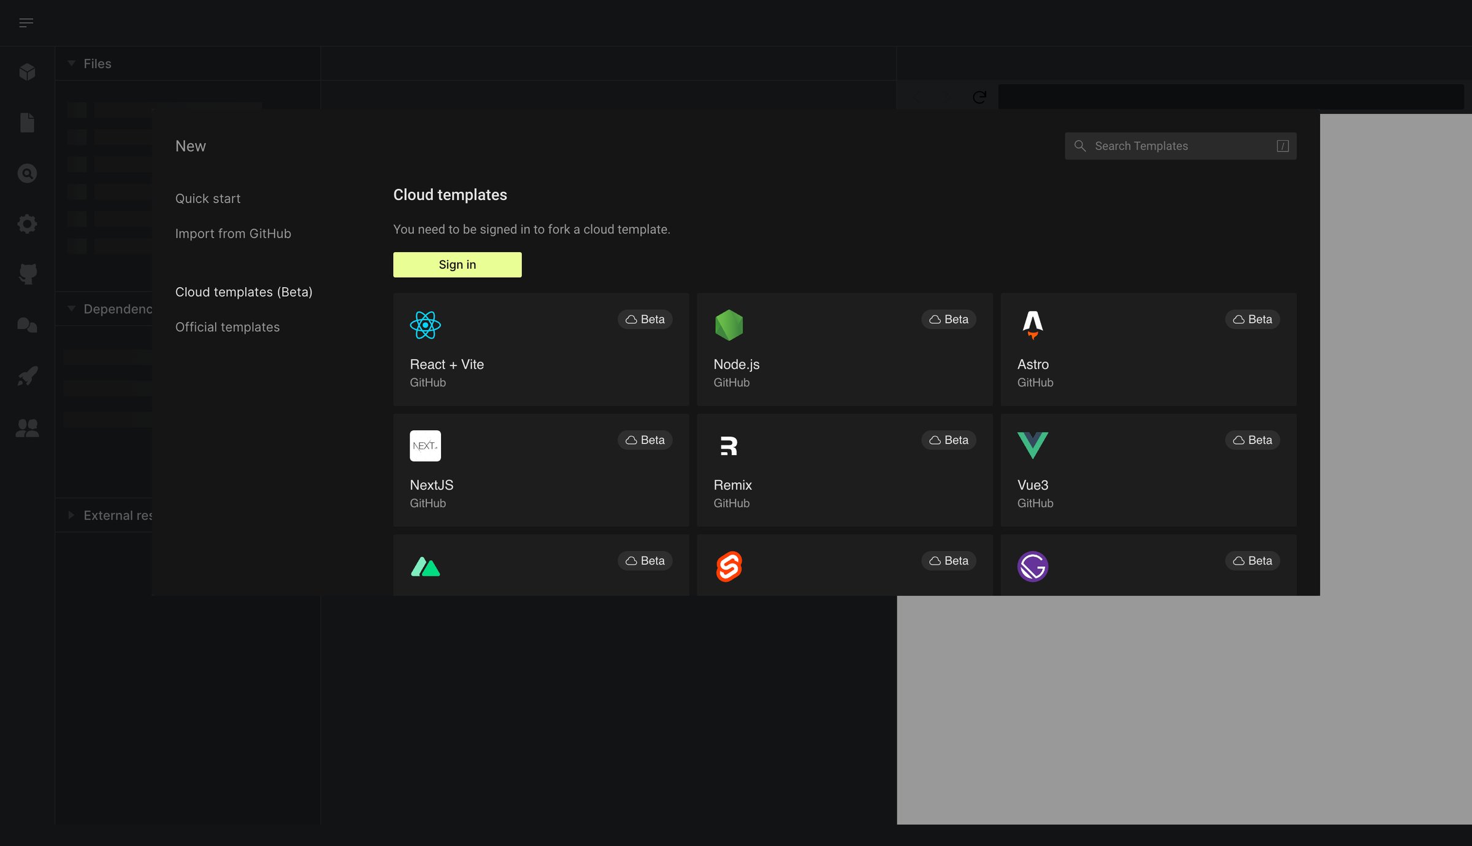The width and height of the screenshot is (1472, 846).
Task: Select Import from GitHub option
Action: tap(233, 234)
